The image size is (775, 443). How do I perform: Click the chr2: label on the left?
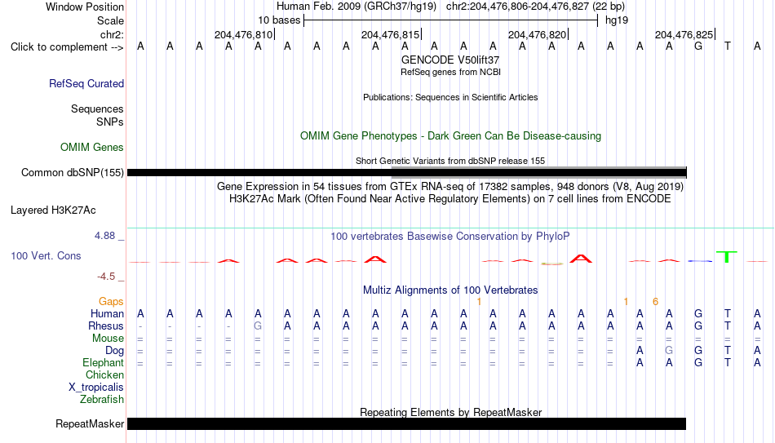pos(112,34)
